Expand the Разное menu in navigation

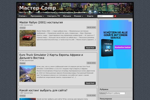78,16
